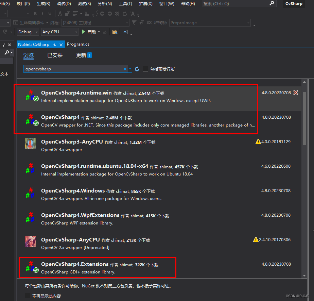The image size is (314, 301).
Task: Click the font color icon
Action: pyautogui.click(x=60, y=14)
